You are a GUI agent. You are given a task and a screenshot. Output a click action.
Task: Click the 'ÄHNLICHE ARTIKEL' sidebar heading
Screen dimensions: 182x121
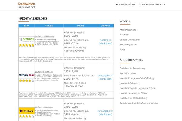131,60
